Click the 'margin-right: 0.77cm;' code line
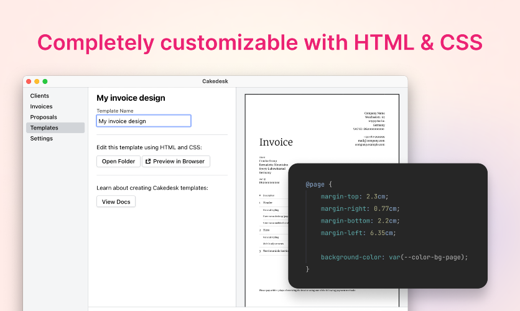This screenshot has width=520, height=311. coord(360,208)
